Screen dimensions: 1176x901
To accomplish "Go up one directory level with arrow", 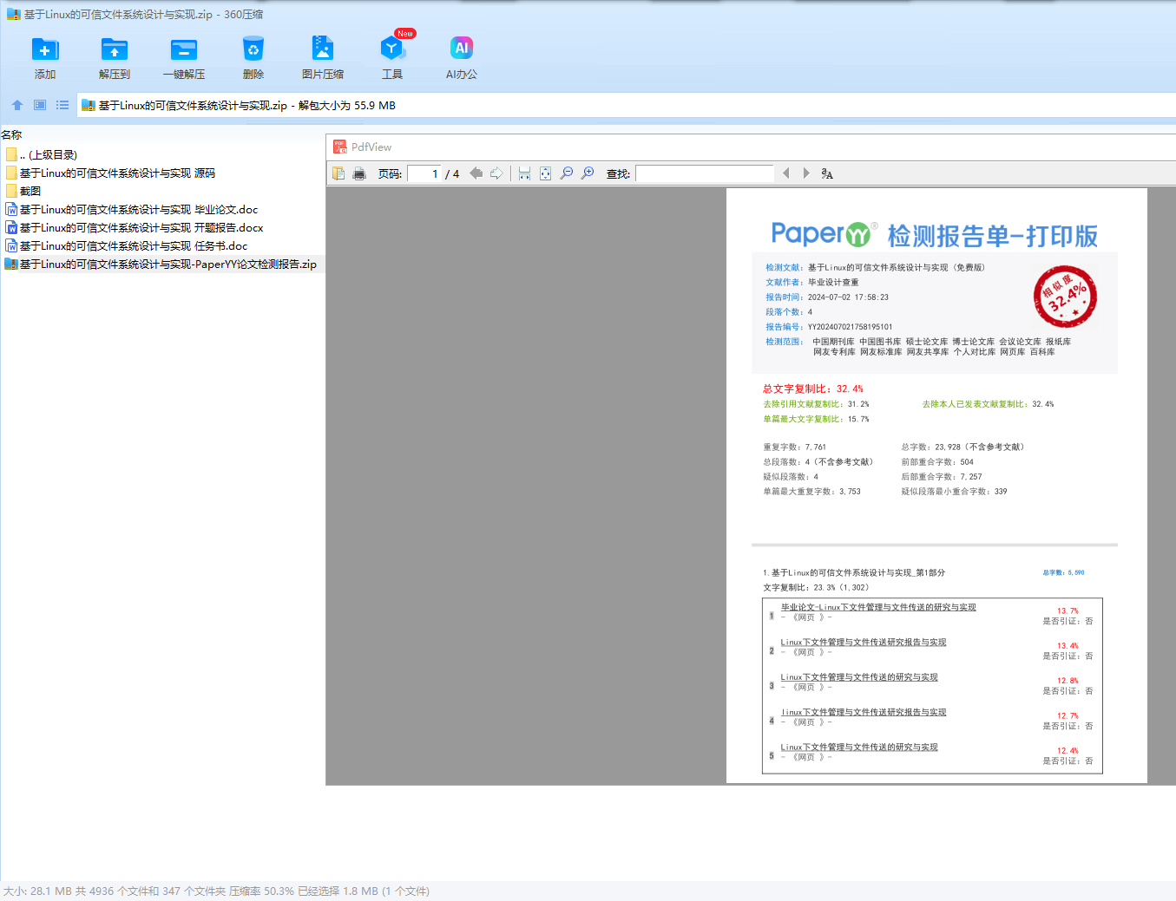I will (17, 105).
